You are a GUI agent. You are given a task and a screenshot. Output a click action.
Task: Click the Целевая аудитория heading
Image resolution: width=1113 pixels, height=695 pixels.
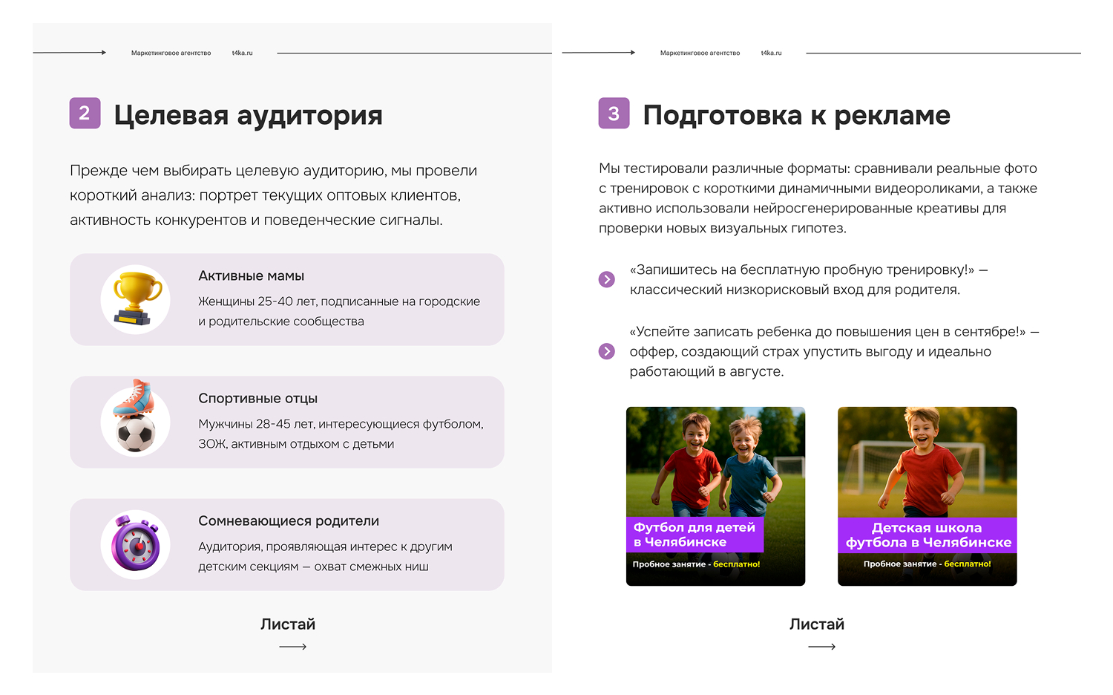click(x=249, y=115)
